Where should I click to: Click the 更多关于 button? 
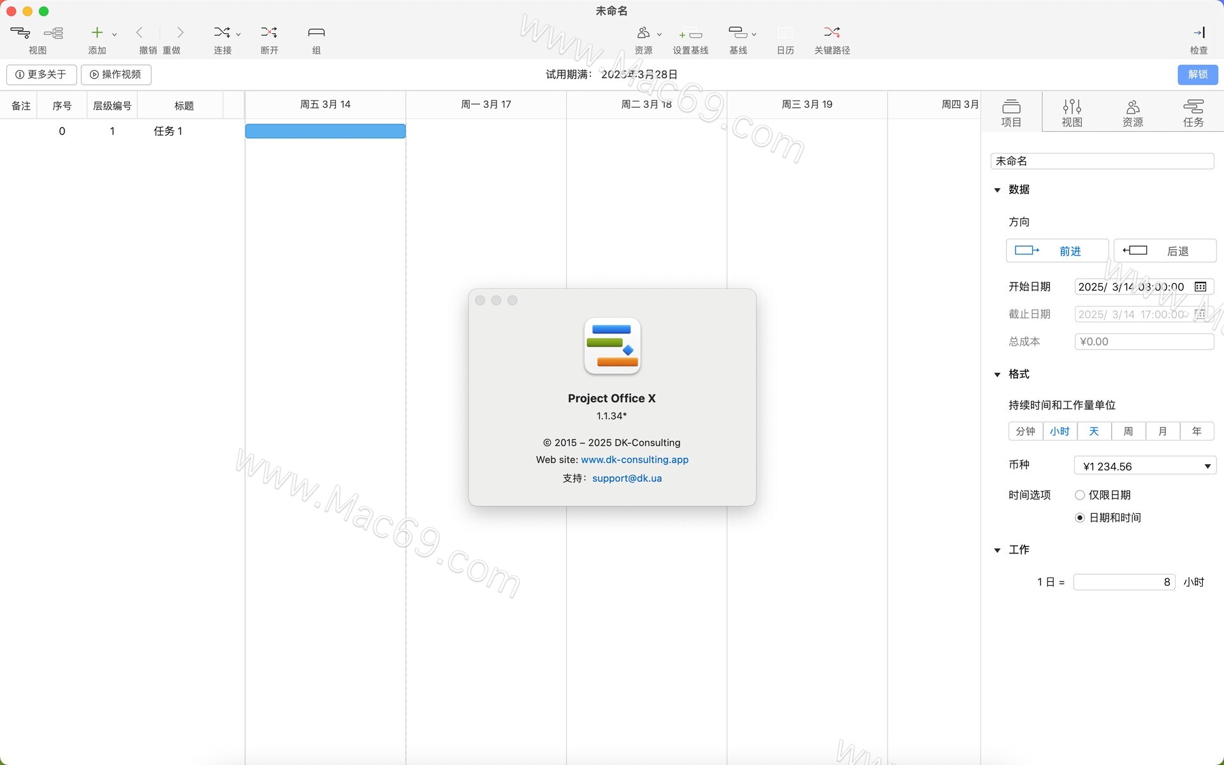click(41, 75)
